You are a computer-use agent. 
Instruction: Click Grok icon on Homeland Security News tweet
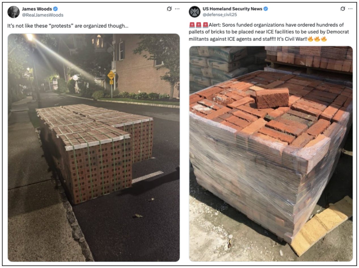pos(343,9)
